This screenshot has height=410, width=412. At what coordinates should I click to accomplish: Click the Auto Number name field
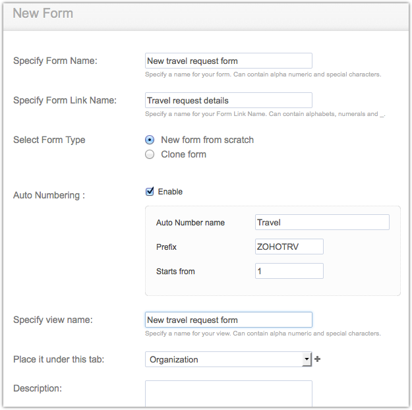pyautogui.click(x=322, y=223)
